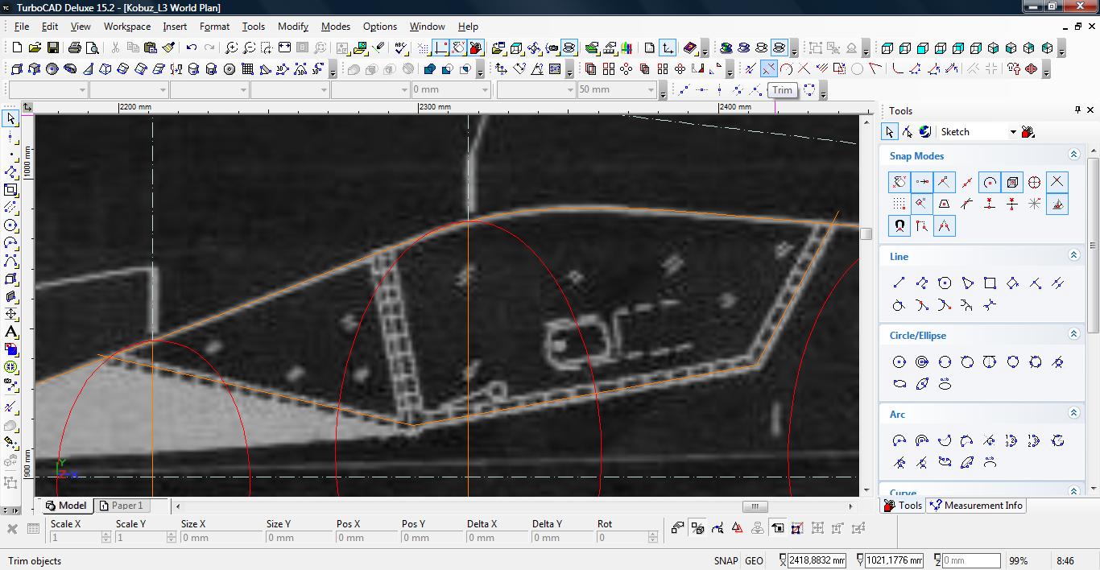
Task: Toggle the grid display button in top toolbar
Action: (424, 48)
